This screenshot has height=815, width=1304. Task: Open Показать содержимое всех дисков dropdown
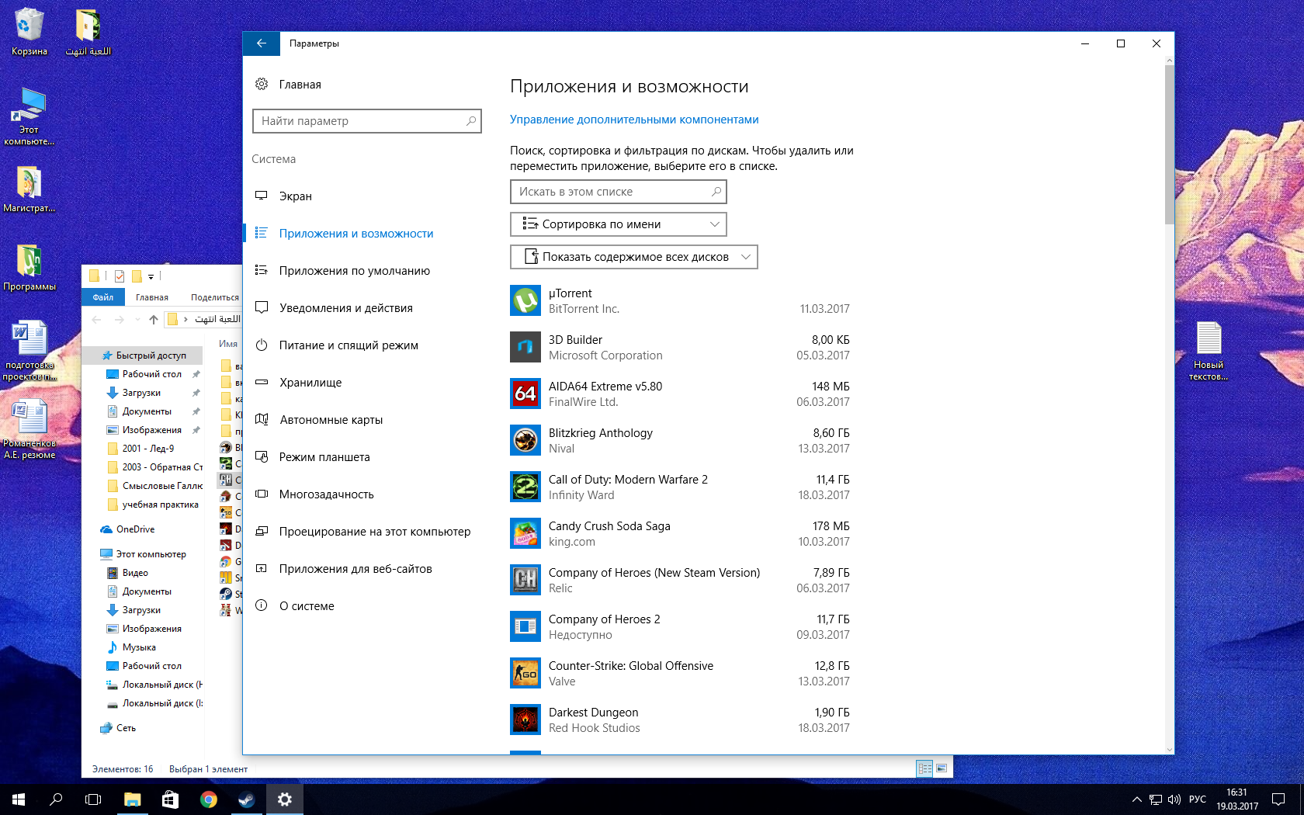point(633,257)
